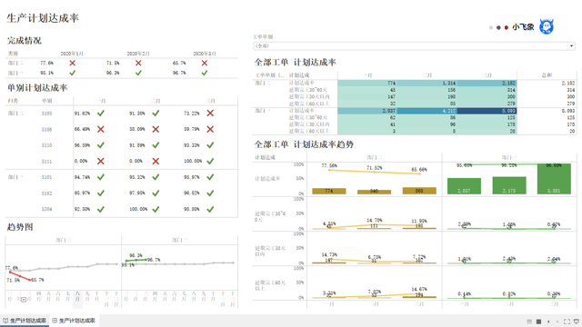Click the red cross beside 71.5% in 完成情况 table
This screenshot has height=327, width=582.
click(138, 63)
